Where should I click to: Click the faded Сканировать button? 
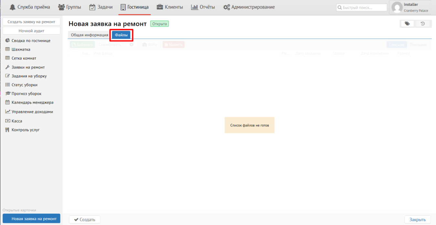coord(110,45)
